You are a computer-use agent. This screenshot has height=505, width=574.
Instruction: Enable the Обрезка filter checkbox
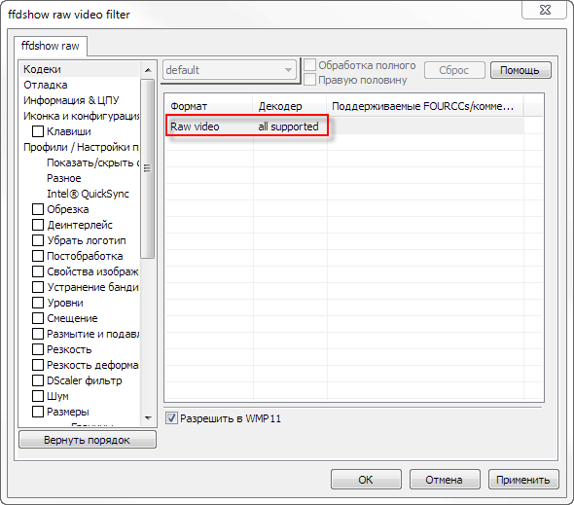pyautogui.click(x=38, y=209)
